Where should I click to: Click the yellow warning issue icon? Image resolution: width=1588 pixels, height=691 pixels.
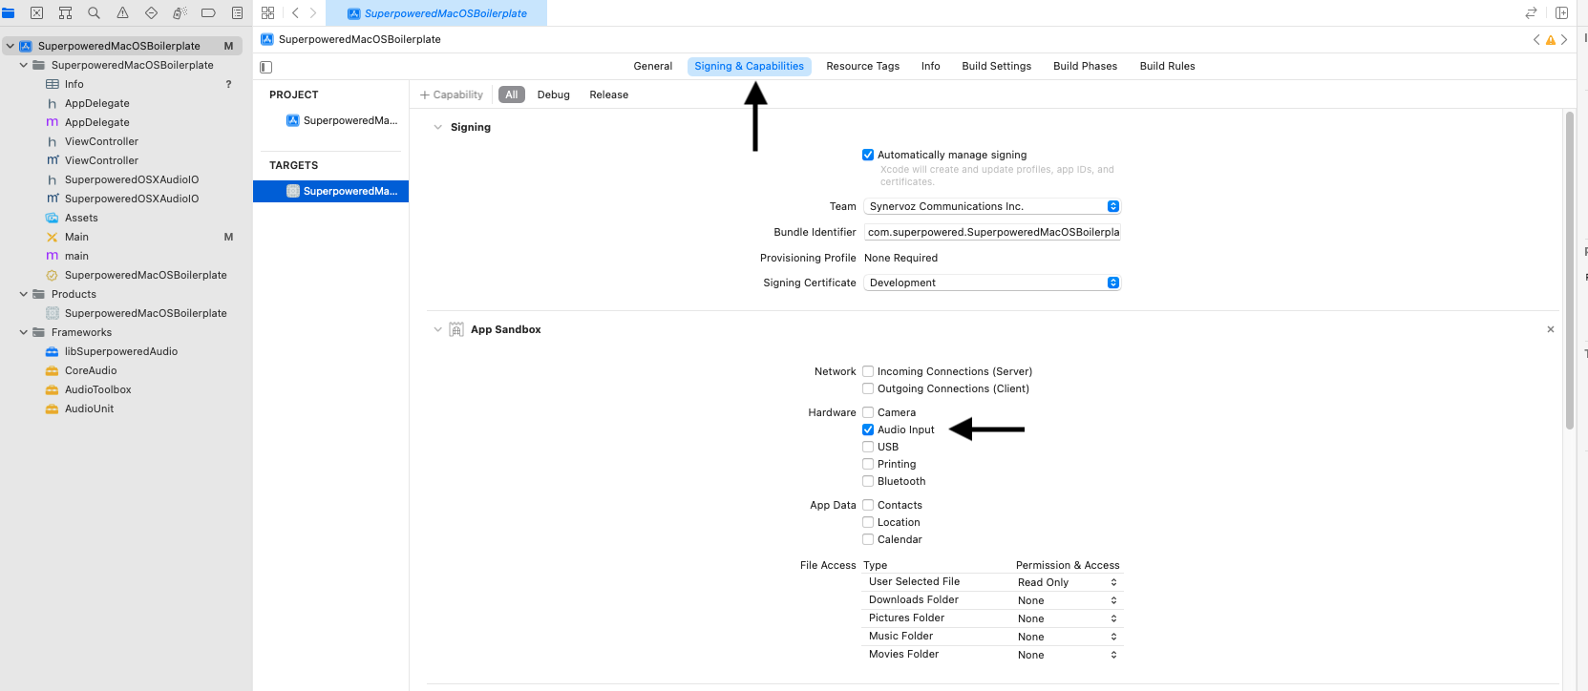click(x=1550, y=40)
